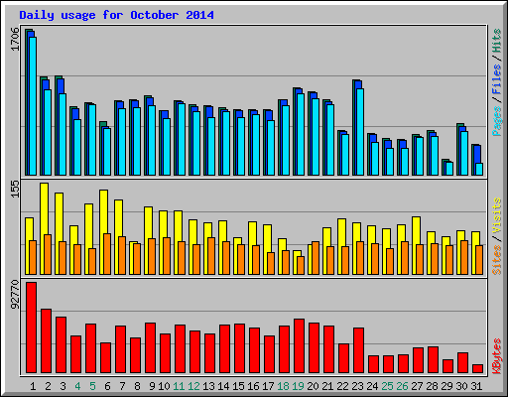Image resolution: width=508 pixels, height=397 pixels.
Task: Click day label 18 on x-axis
Action: click(x=283, y=386)
